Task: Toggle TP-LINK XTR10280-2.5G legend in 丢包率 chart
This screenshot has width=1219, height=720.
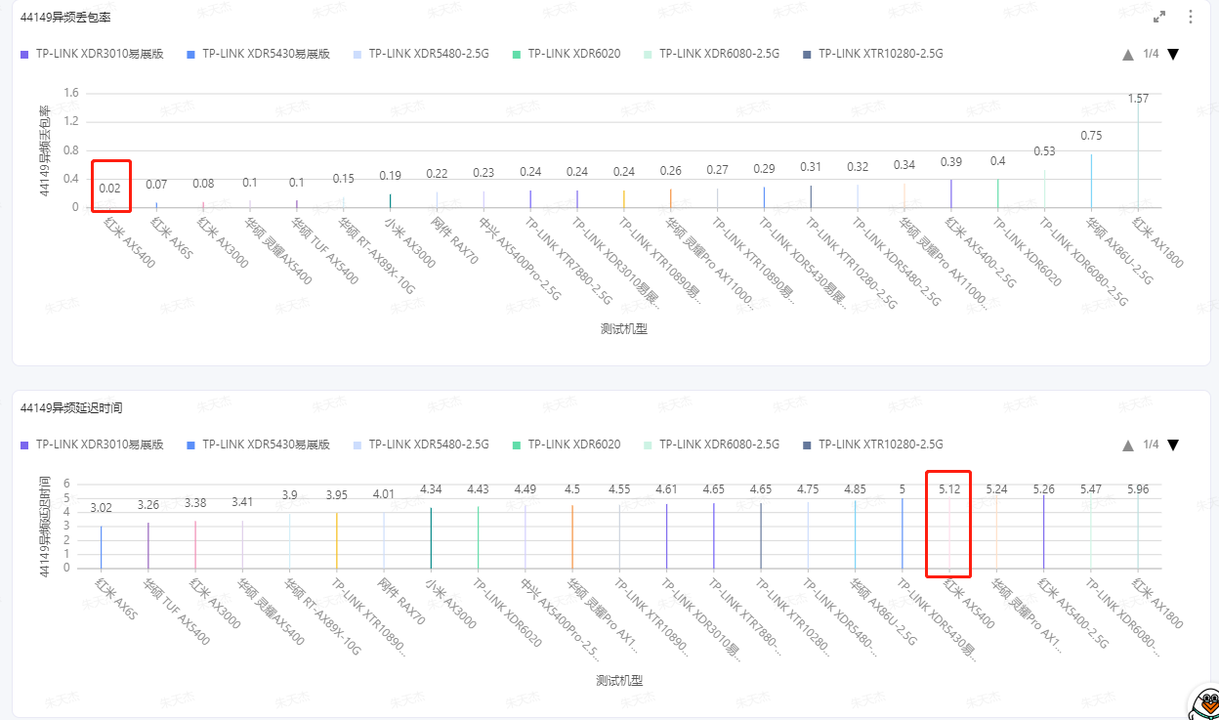Action: click(x=872, y=54)
